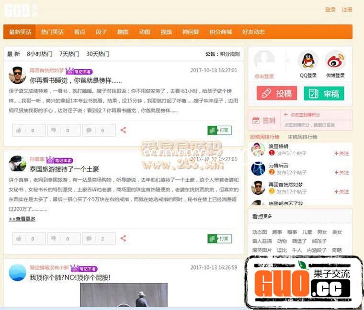Open the 热门笑话 navigation tab

tap(52, 32)
